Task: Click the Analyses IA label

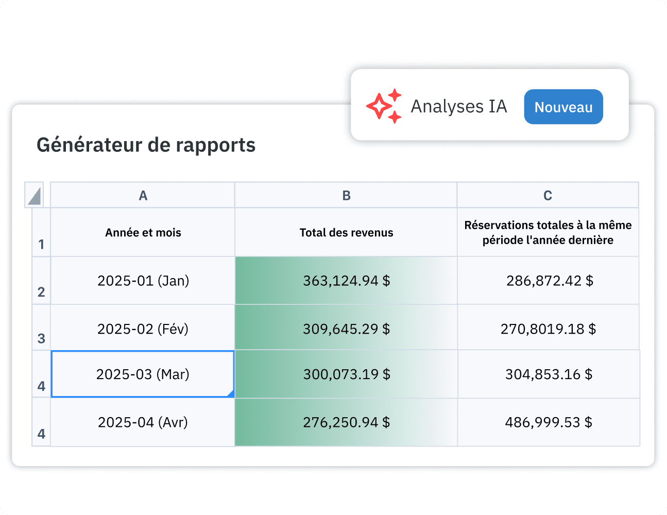Action: pos(458,107)
